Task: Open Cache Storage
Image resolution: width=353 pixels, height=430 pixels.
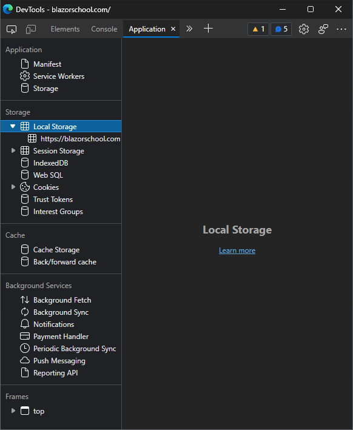Action: point(56,250)
